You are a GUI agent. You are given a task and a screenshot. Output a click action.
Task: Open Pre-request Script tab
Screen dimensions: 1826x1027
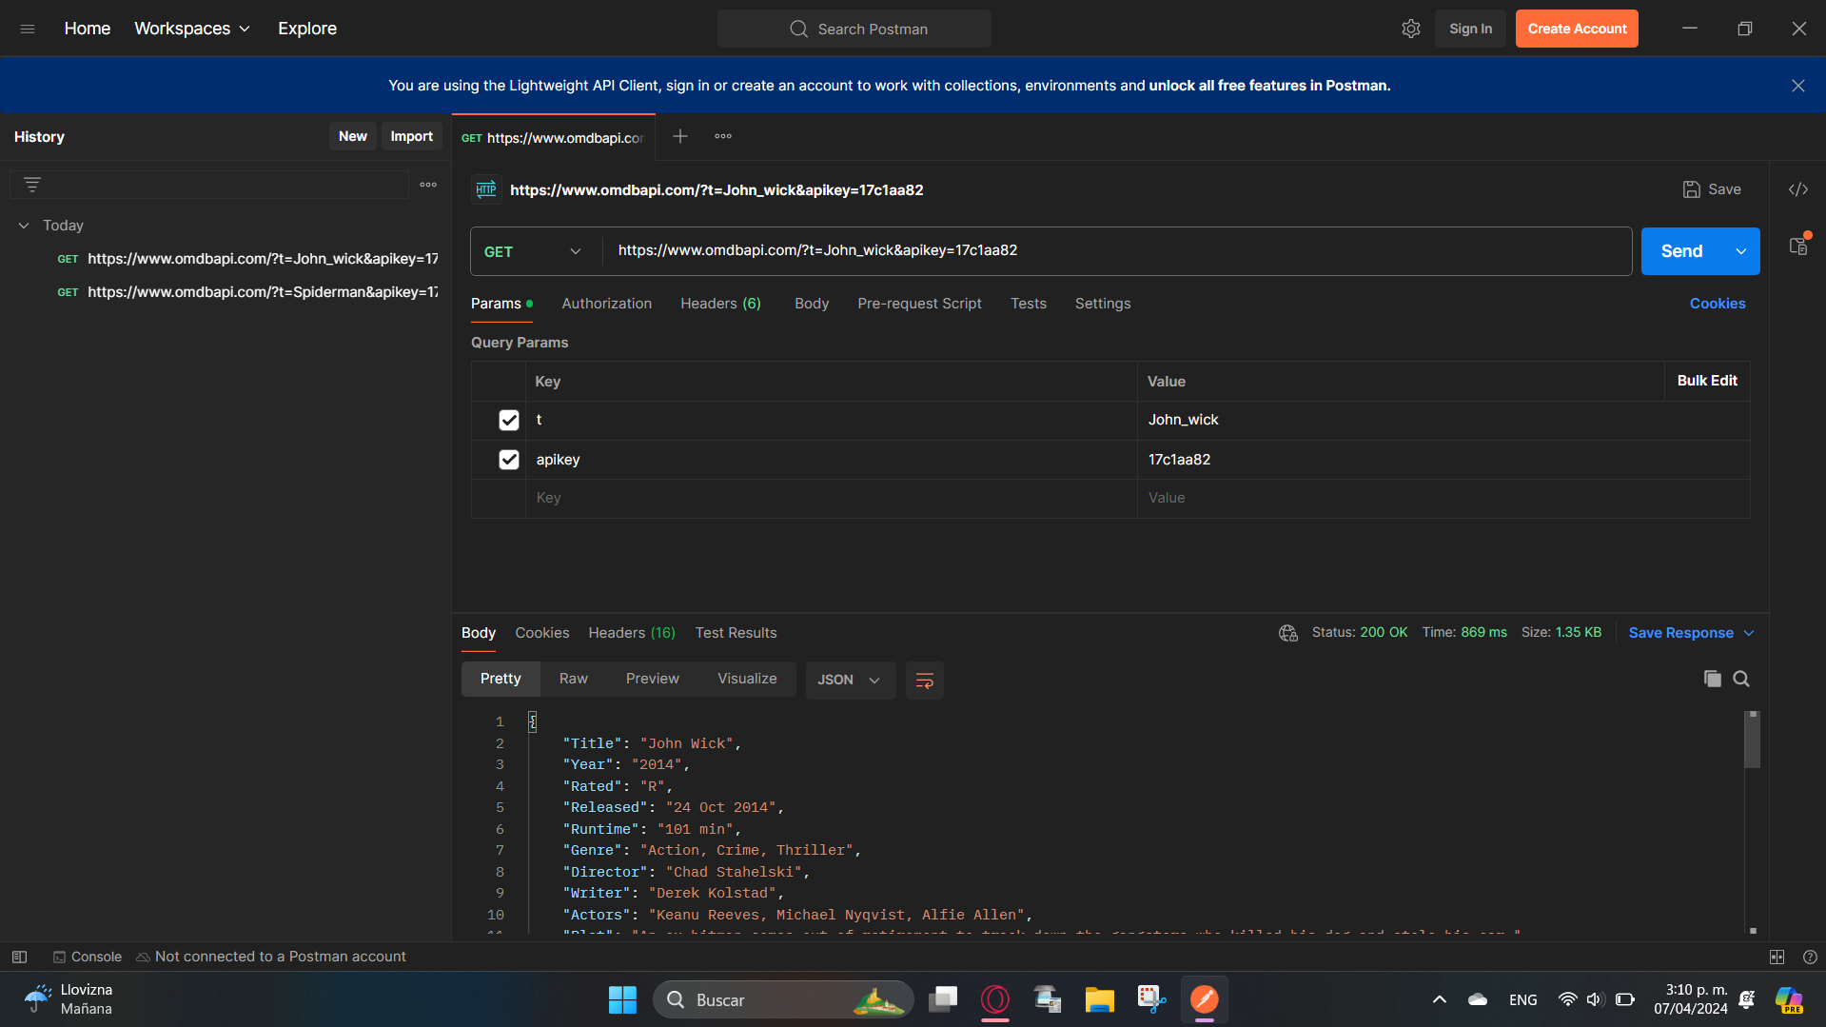point(919,304)
